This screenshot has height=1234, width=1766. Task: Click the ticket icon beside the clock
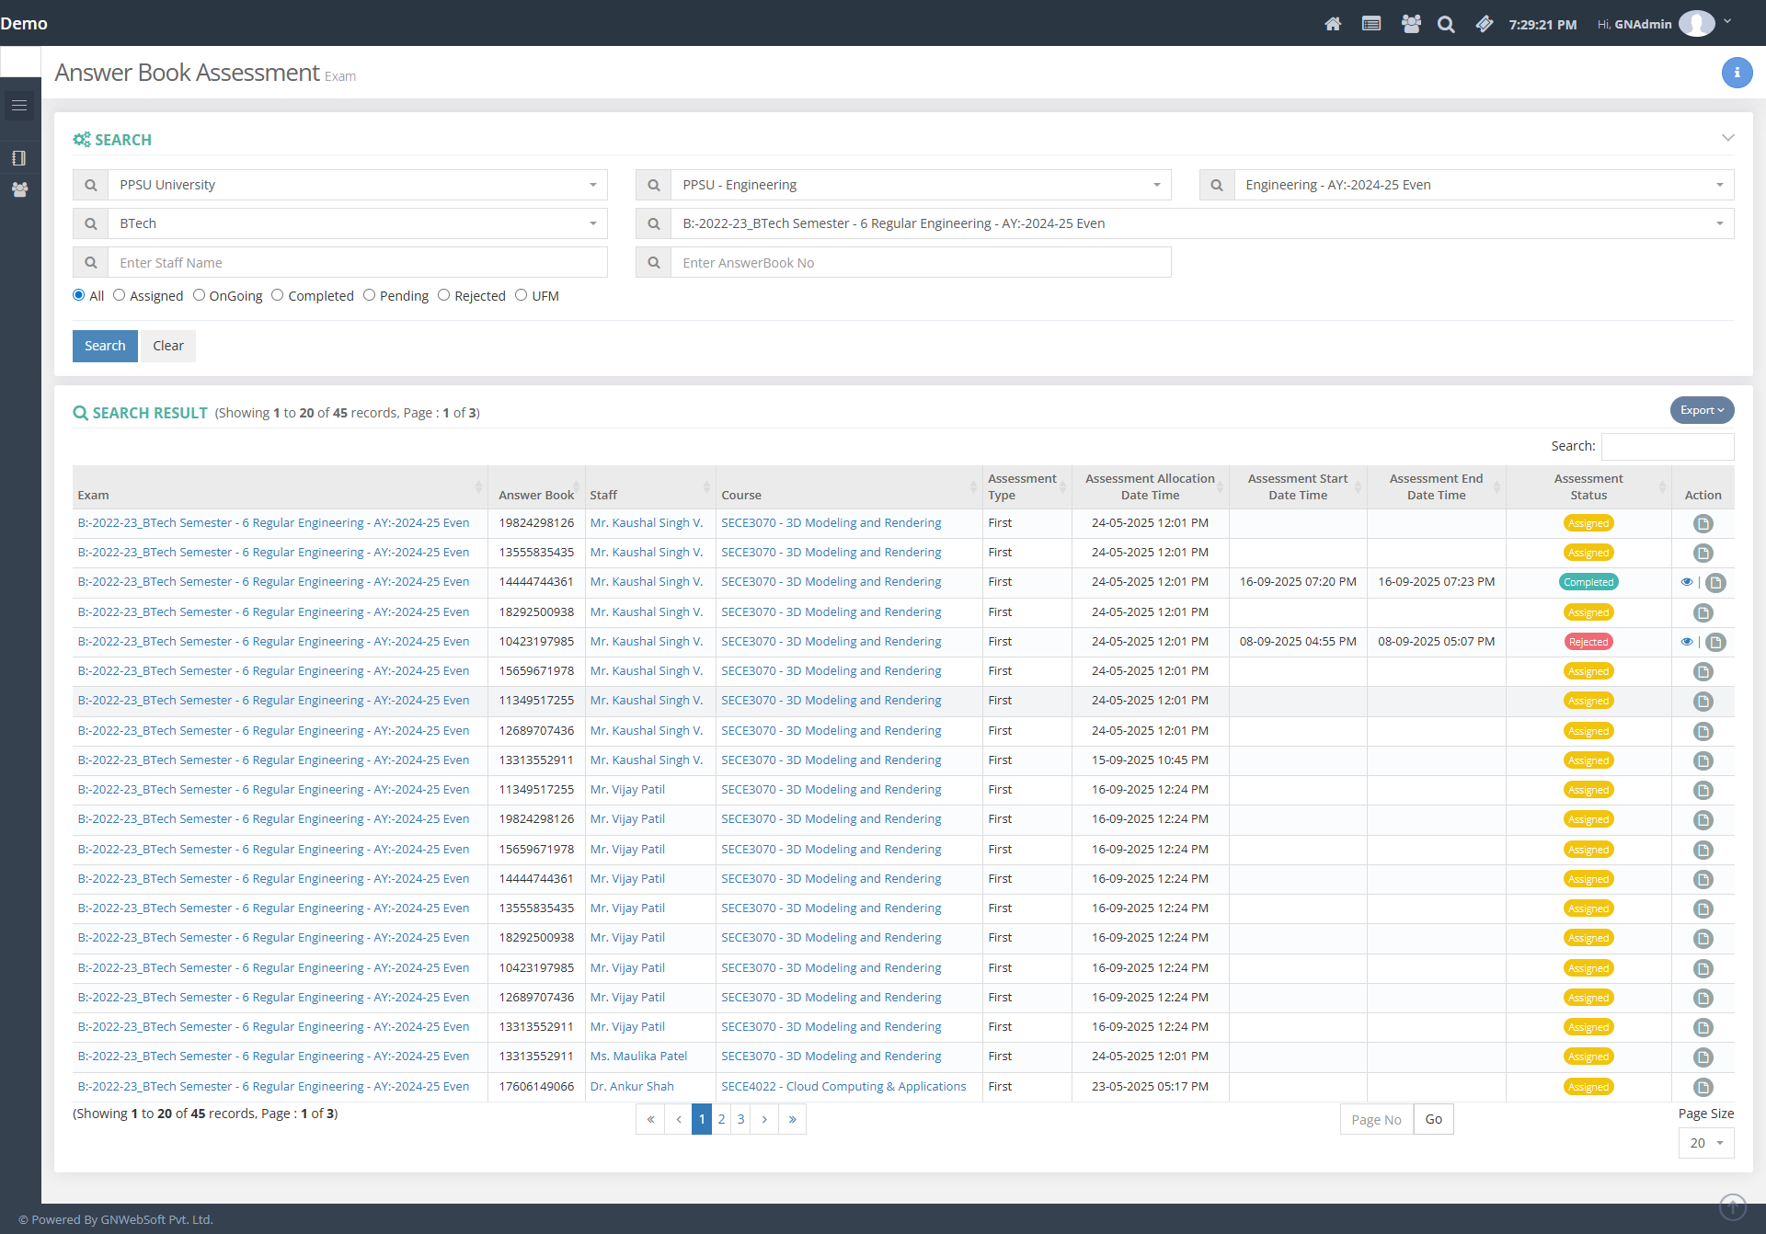click(1484, 24)
